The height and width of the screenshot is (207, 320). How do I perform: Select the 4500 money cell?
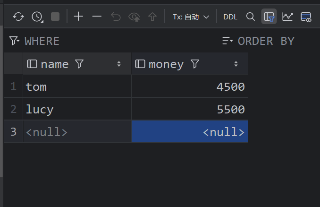[x=190, y=86]
